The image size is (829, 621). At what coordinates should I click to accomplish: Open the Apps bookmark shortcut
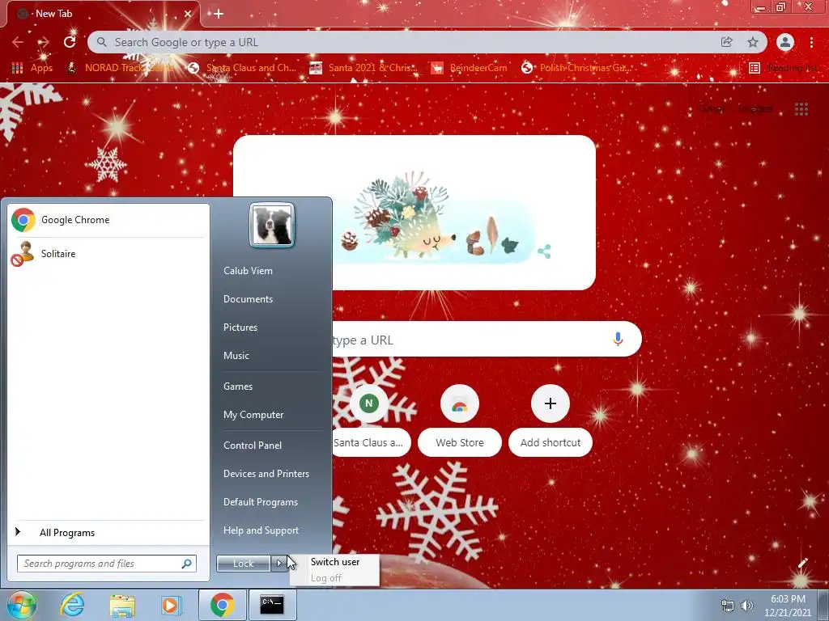click(x=32, y=68)
